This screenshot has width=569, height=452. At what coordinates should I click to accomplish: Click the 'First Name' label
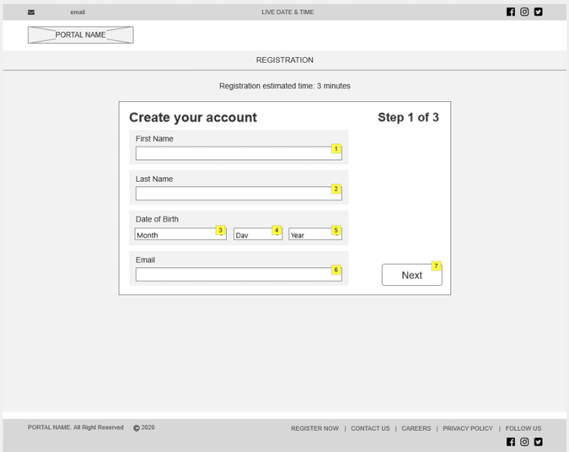[x=154, y=139]
